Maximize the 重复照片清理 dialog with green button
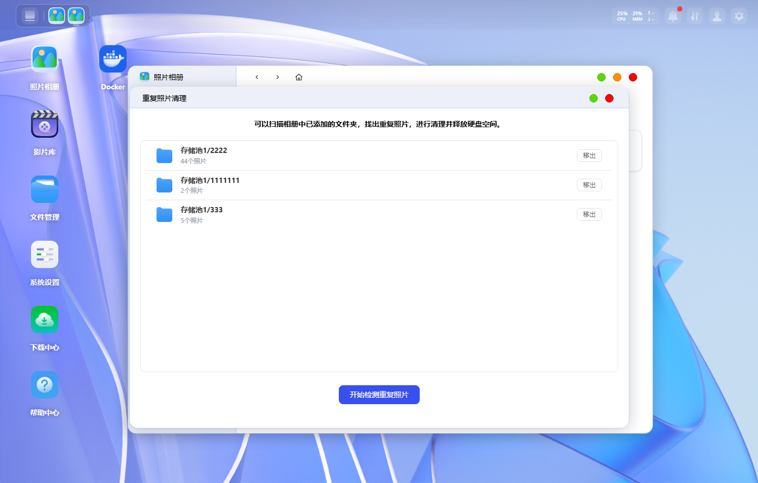758x483 pixels. (594, 98)
